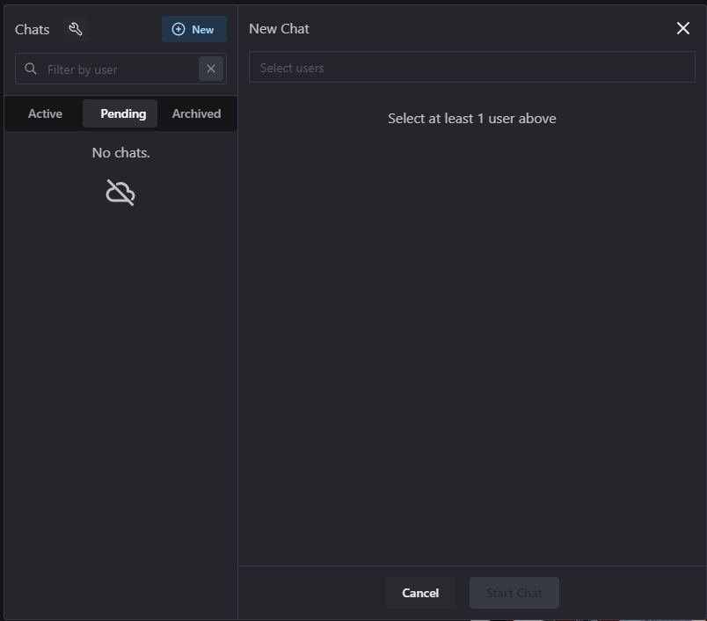This screenshot has height=621, width=707.
Task: Open chat settings wrench icon
Action: [76, 29]
